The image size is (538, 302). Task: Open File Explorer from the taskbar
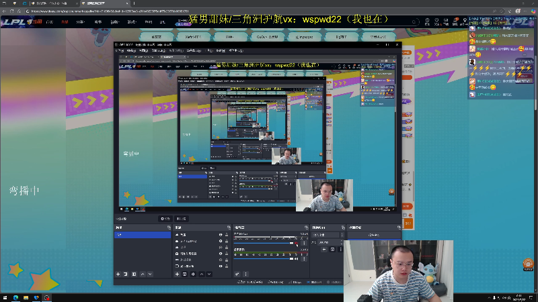(x=26, y=298)
